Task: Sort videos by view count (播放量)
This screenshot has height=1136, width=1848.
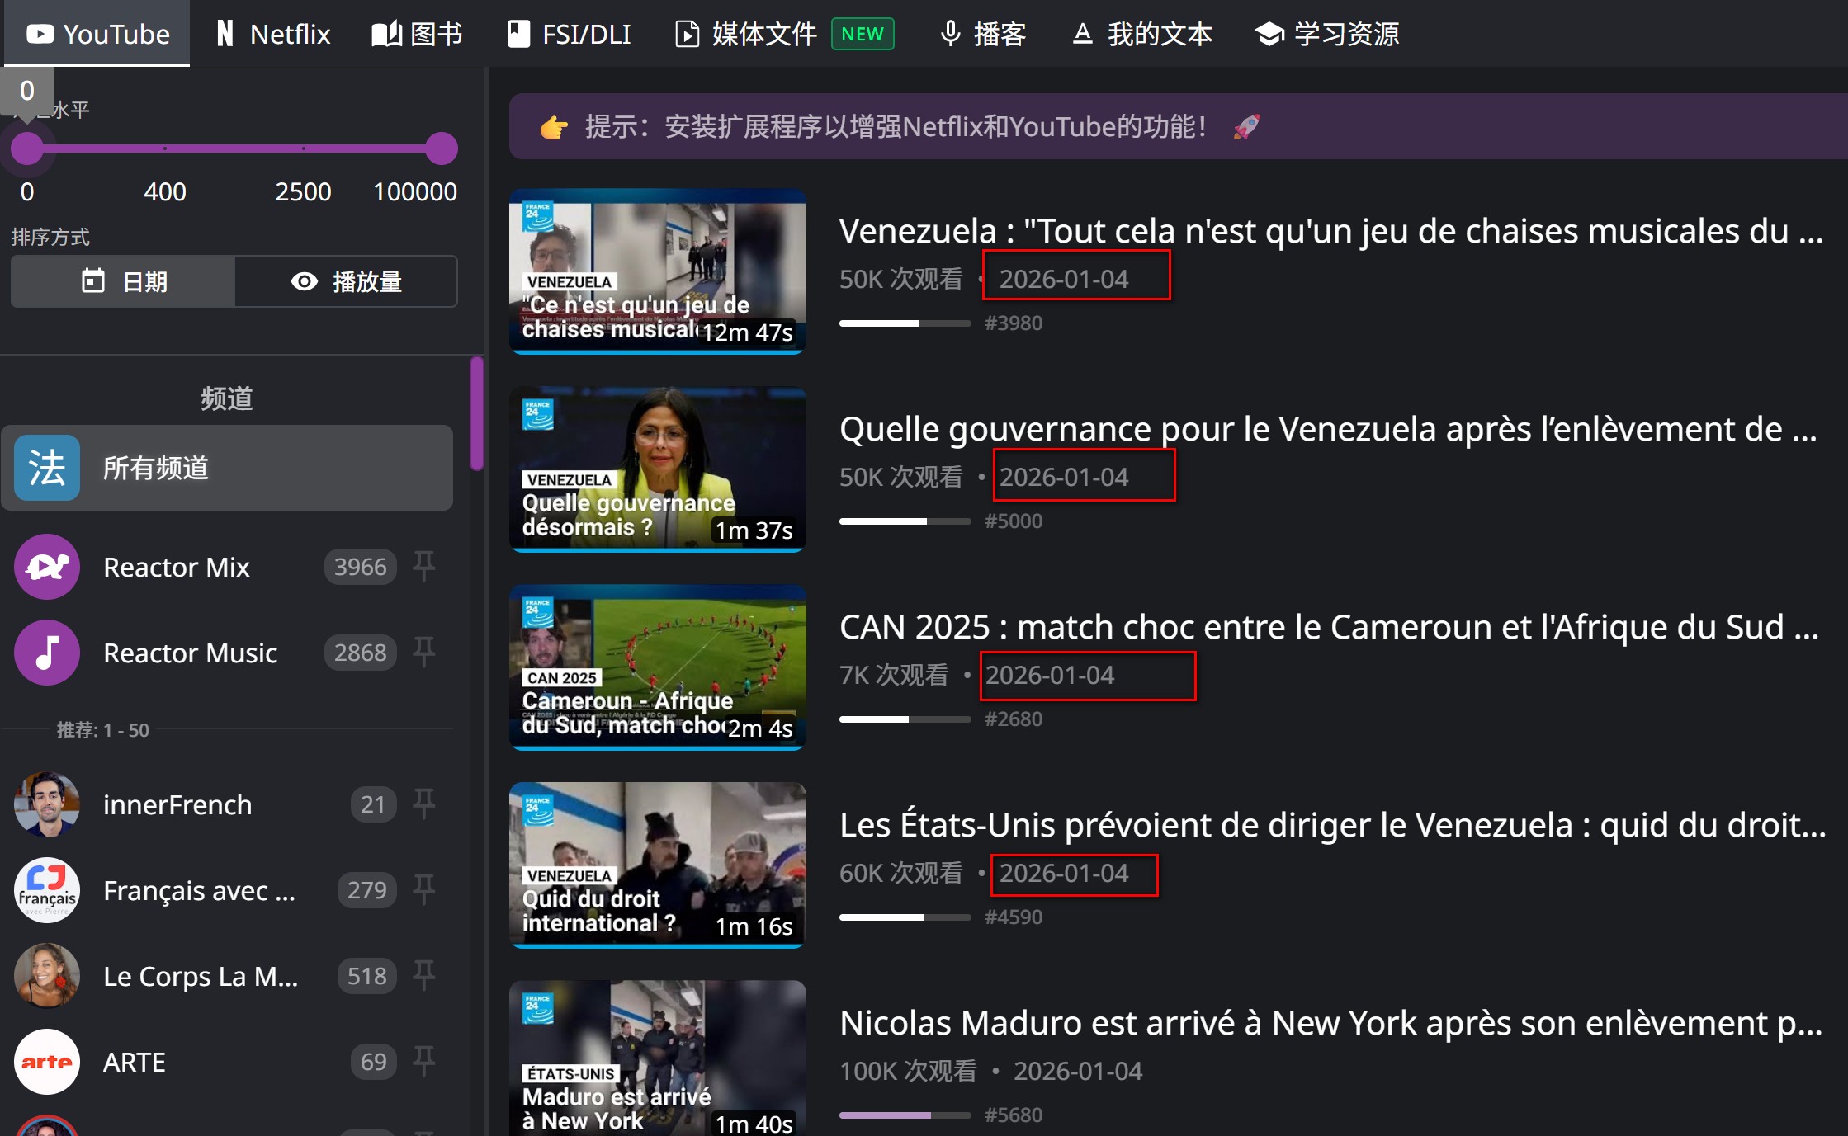Action: coord(347,281)
